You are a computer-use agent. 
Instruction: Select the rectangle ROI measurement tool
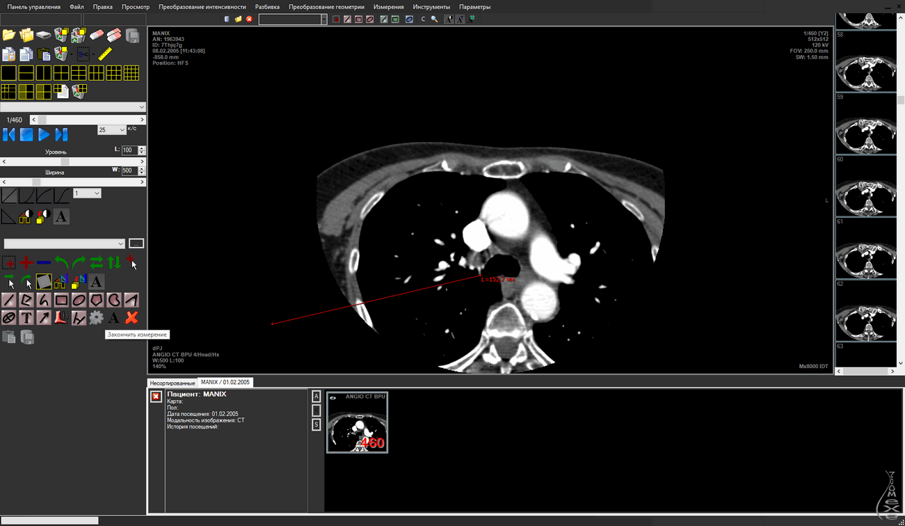[x=61, y=299]
